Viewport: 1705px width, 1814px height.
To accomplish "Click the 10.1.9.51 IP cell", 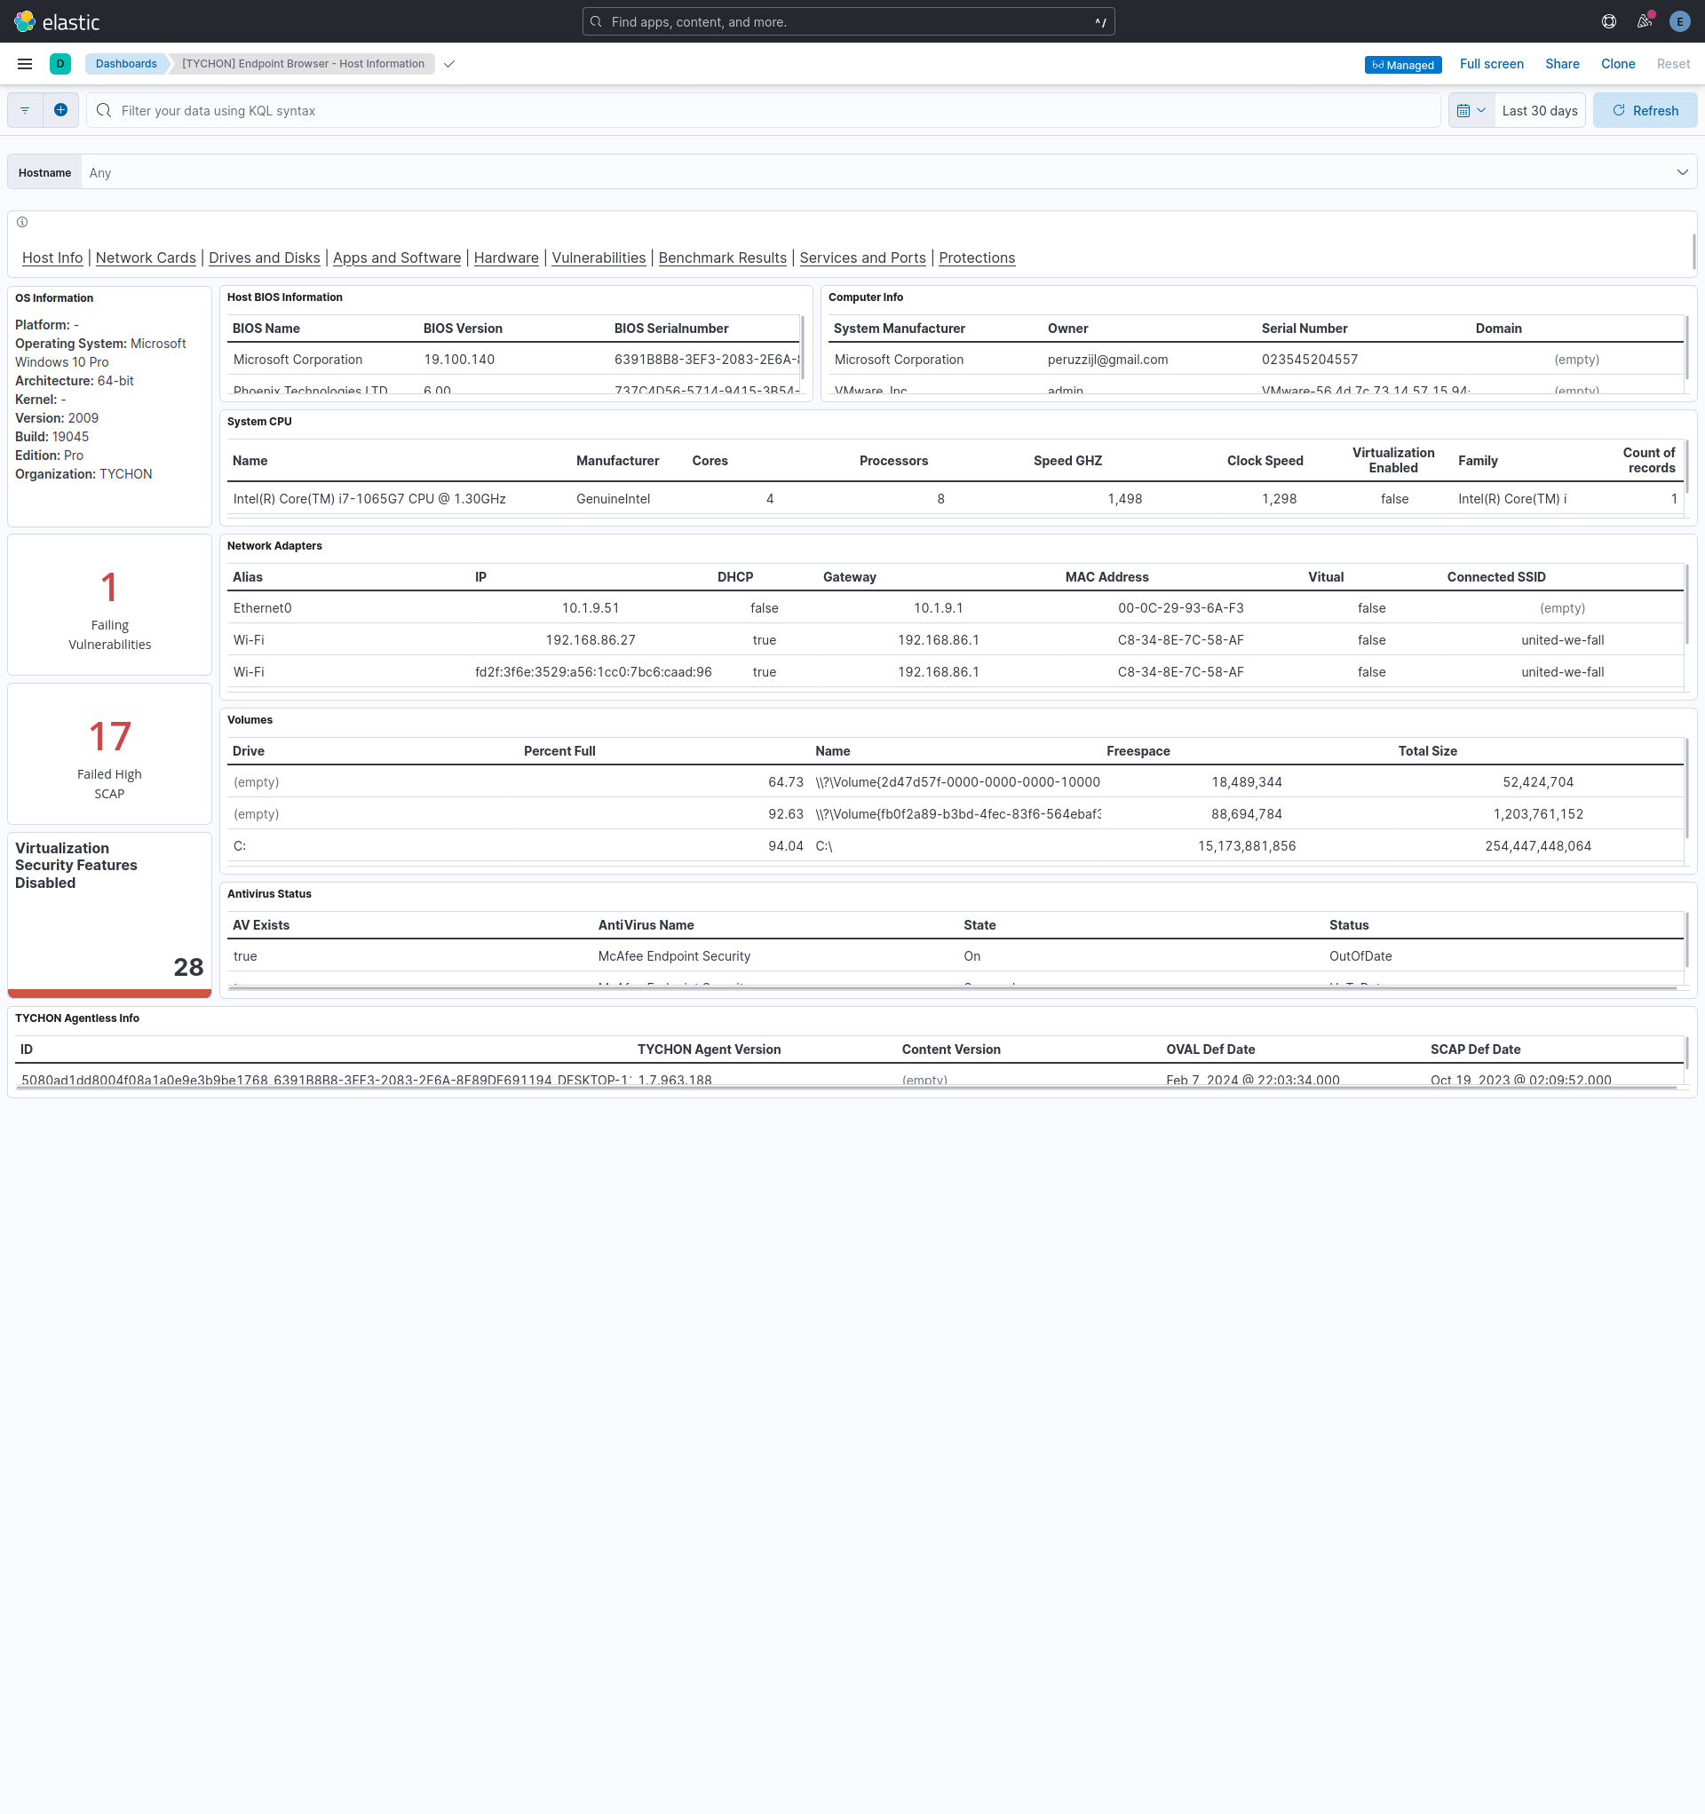I will click(x=591, y=607).
